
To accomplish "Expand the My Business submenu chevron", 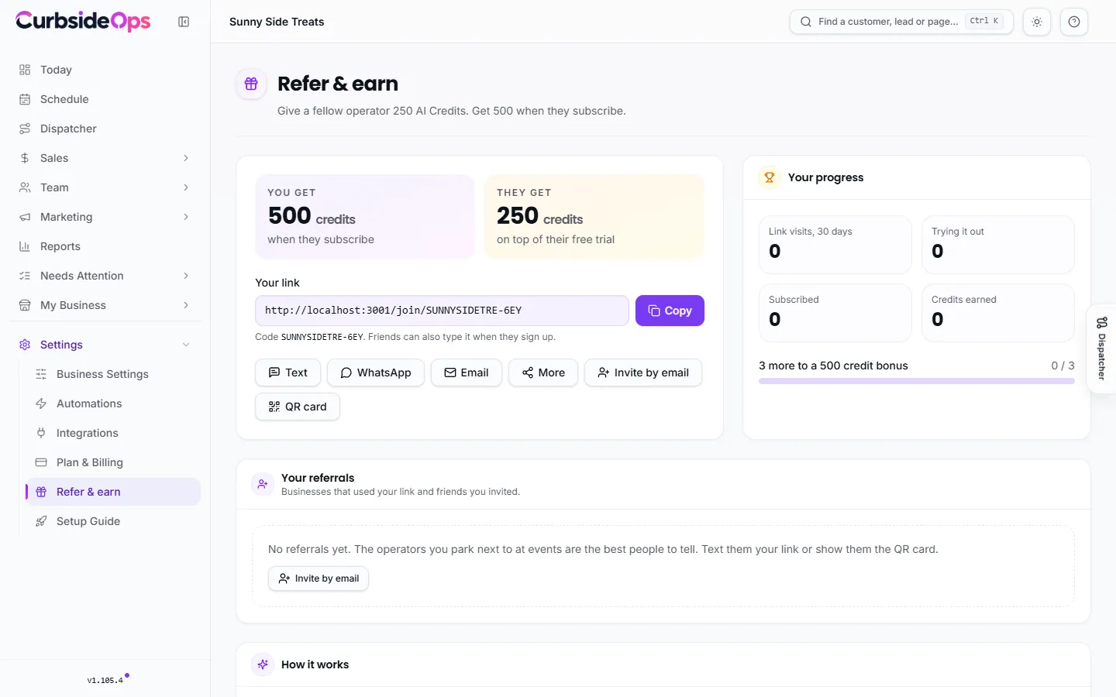I will tap(186, 305).
